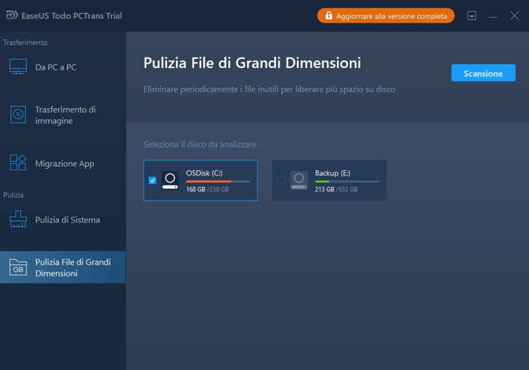
Task: Click the system cleanup broom icon
Action: tap(17, 219)
